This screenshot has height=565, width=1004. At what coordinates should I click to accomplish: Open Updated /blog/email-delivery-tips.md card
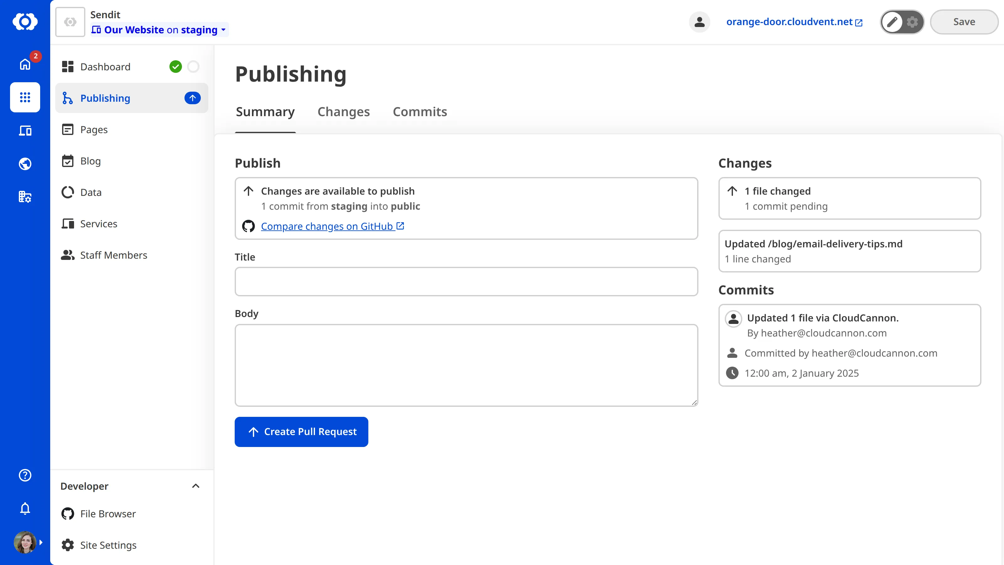click(850, 251)
